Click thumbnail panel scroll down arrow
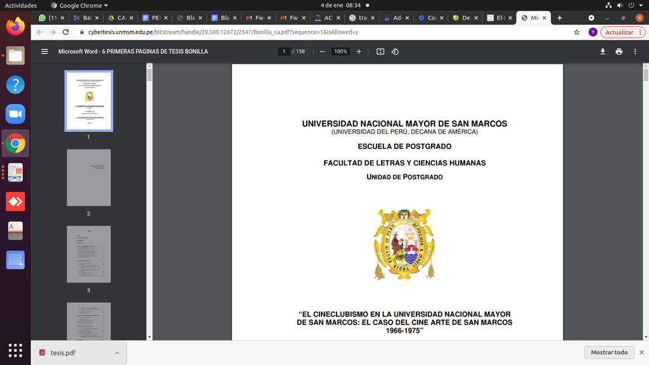The height and width of the screenshot is (365, 649). pos(150,337)
